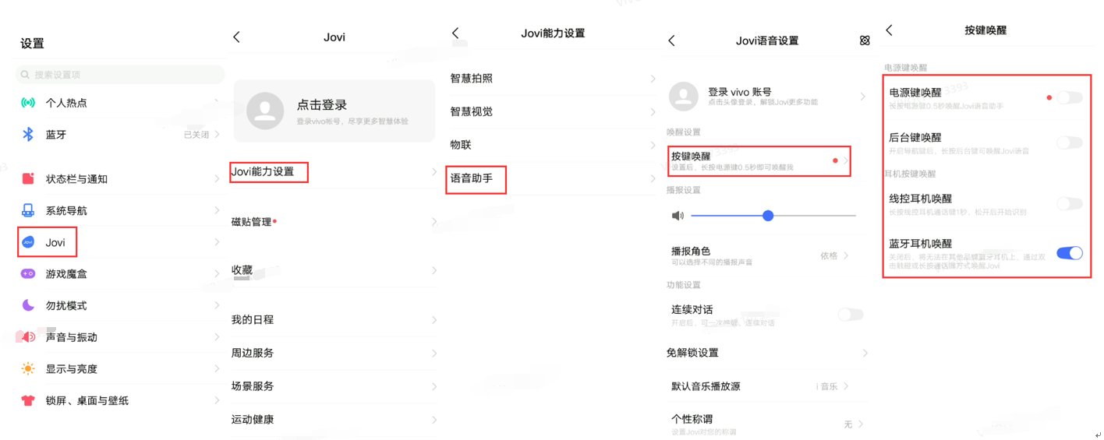
Task: Toggle 电源键唤醒 switch
Action: click(x=1070, y=97)
